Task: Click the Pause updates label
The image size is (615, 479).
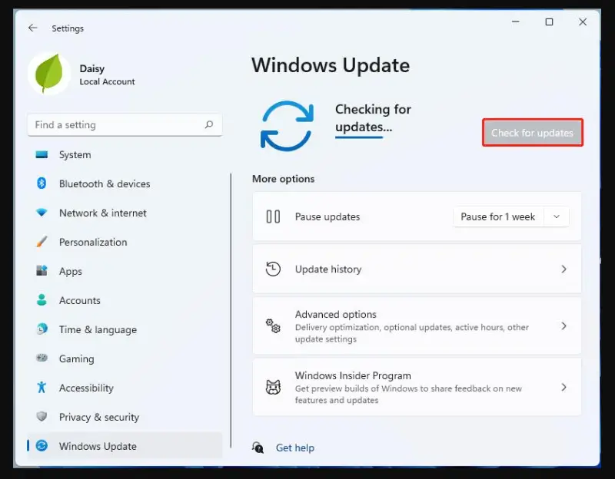Action: coord(327,216)
